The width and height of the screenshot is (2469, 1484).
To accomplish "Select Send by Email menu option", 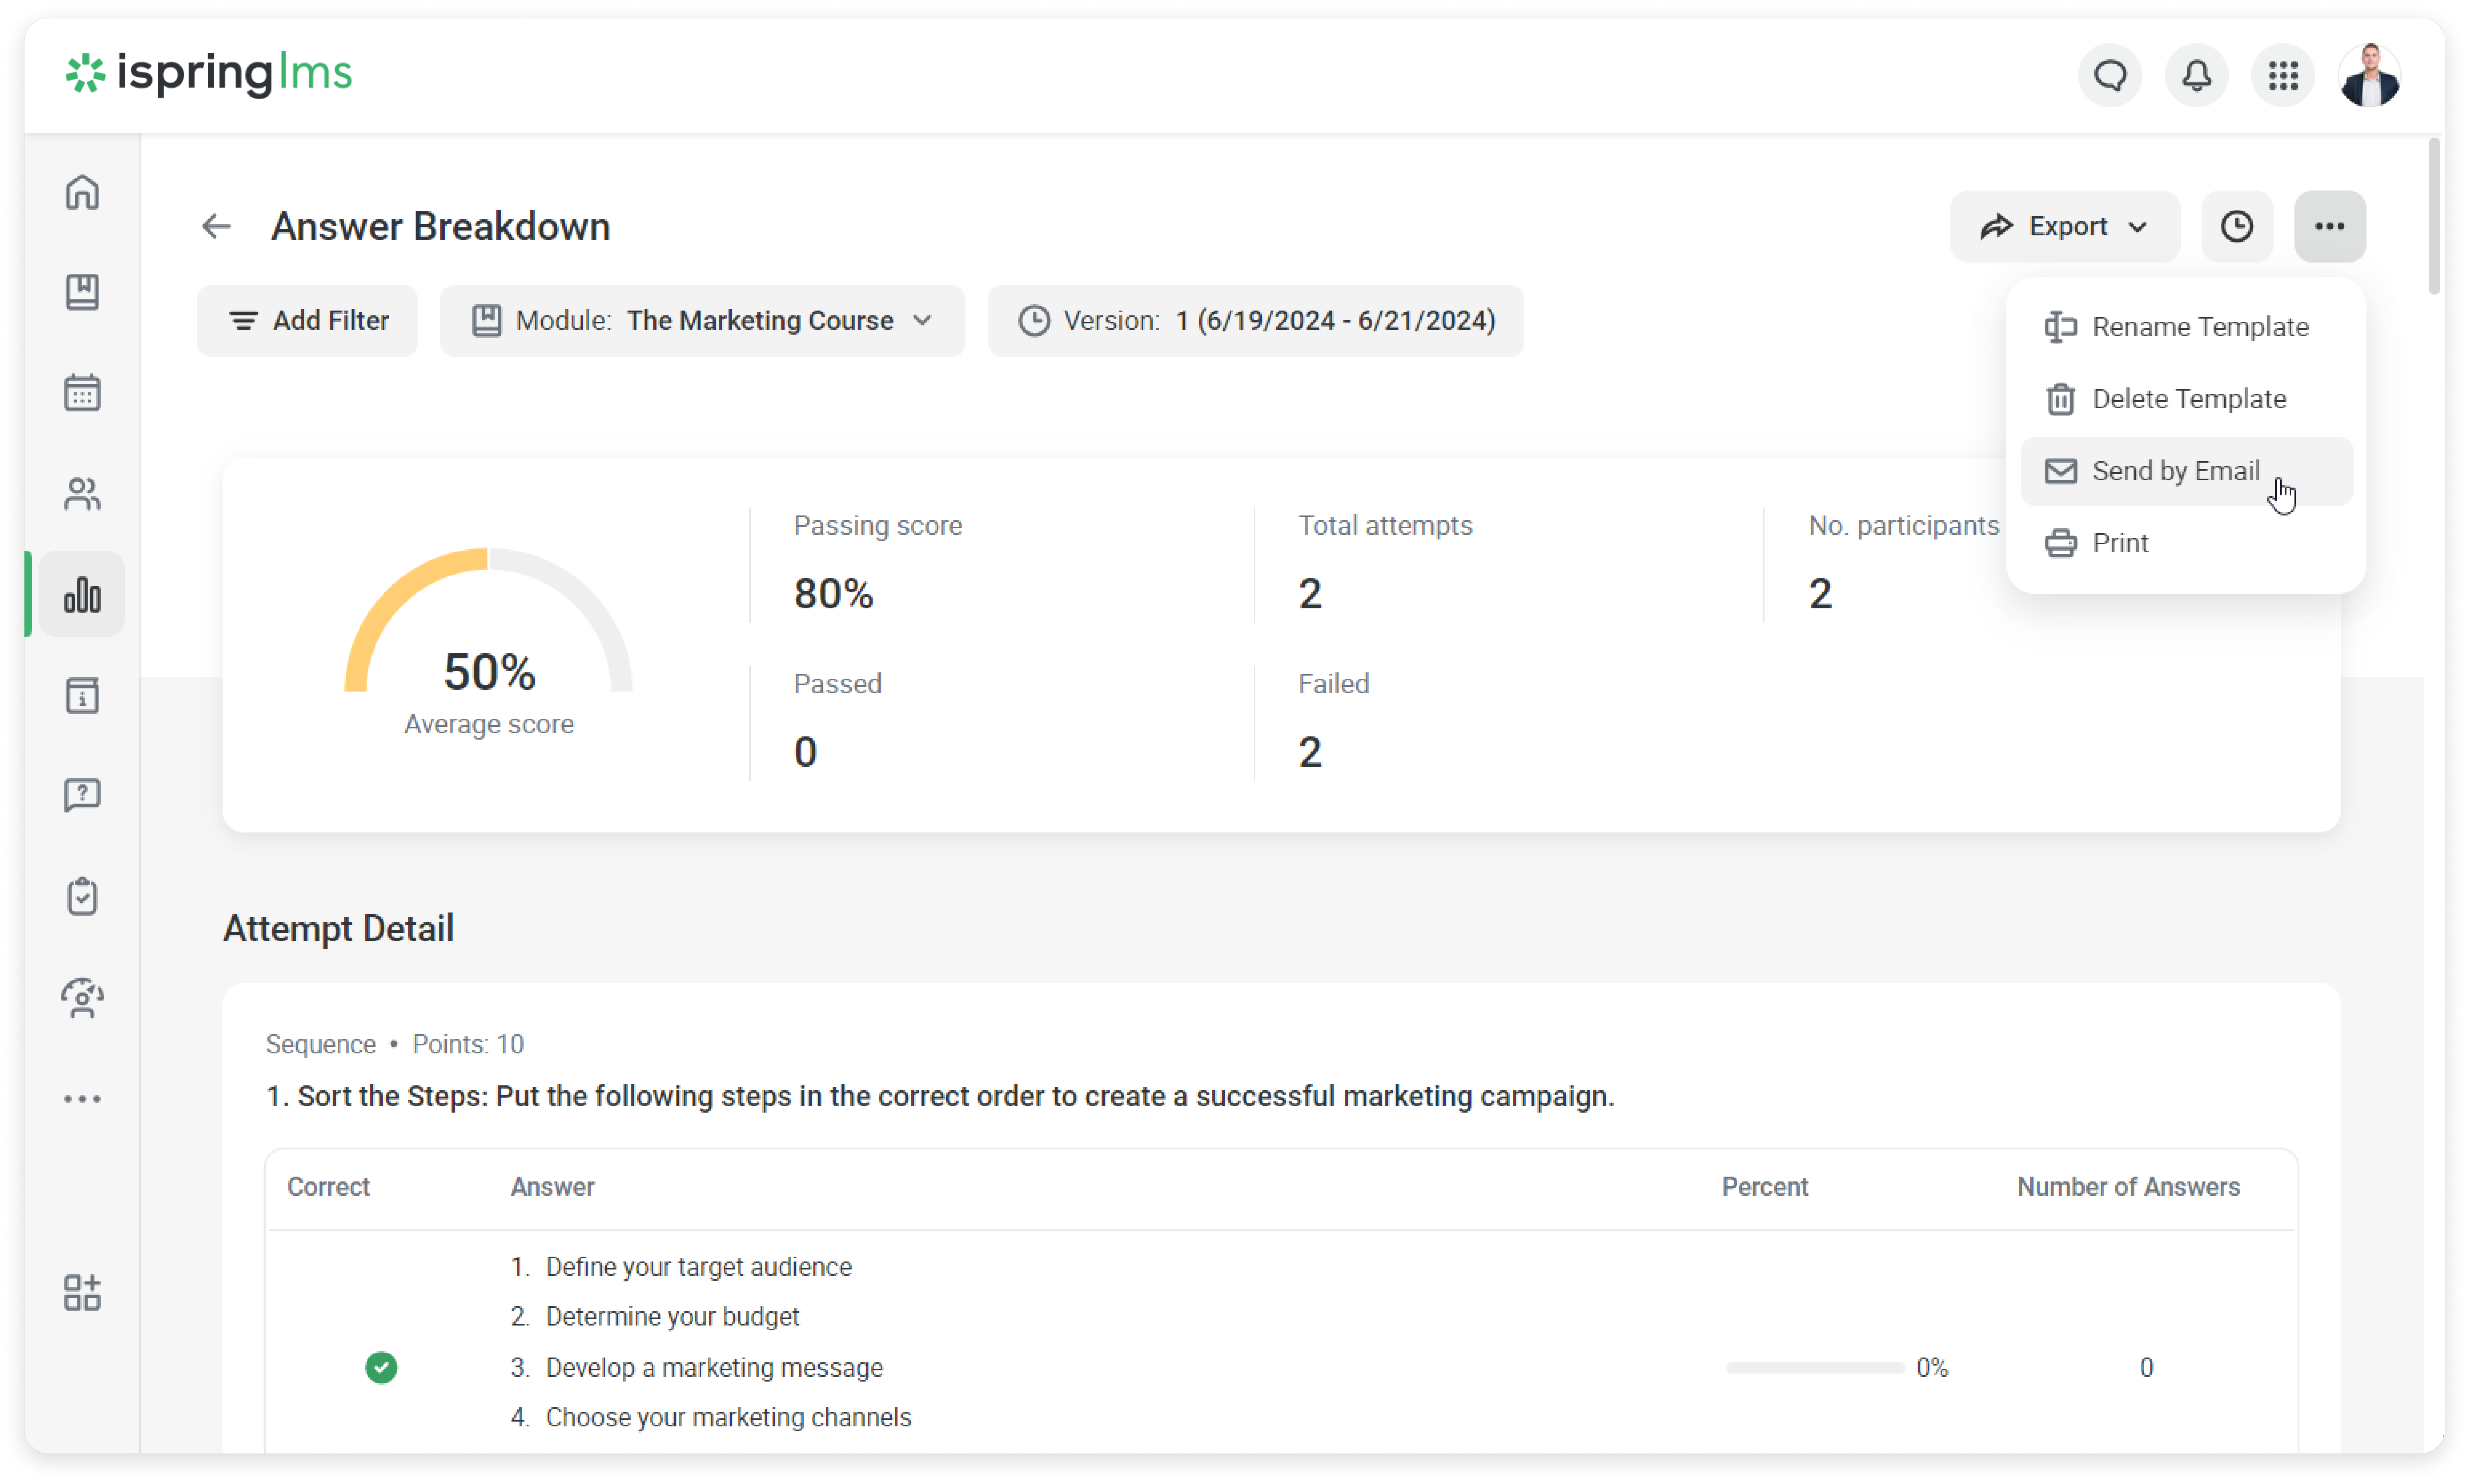I will [x=2175, y=471].
